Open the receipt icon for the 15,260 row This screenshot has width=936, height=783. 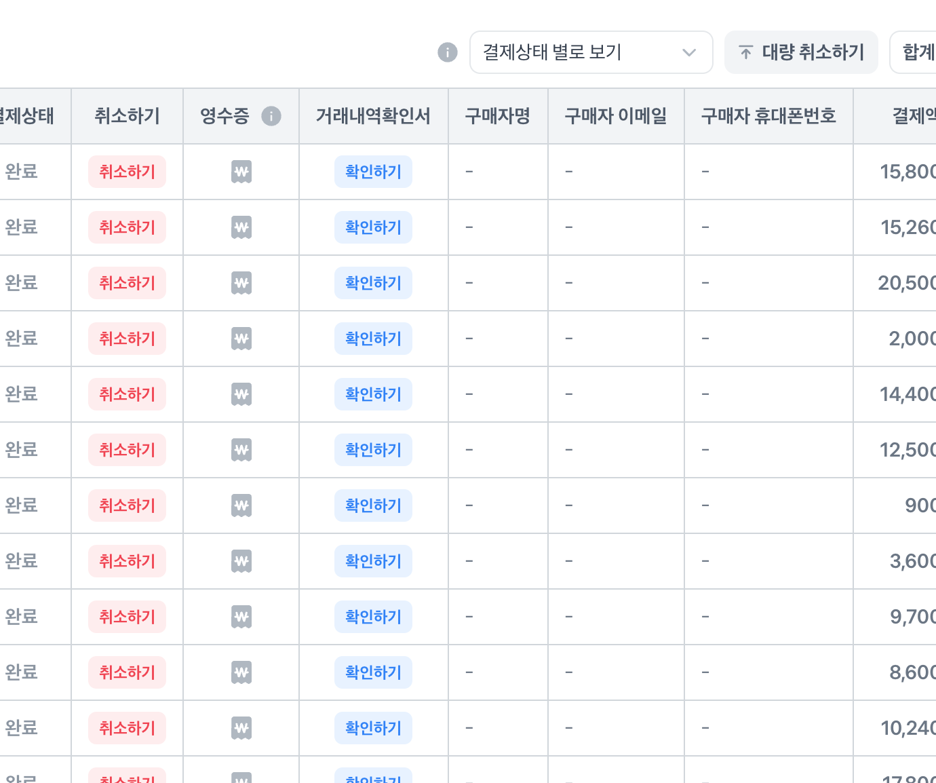tap(241, 227)
